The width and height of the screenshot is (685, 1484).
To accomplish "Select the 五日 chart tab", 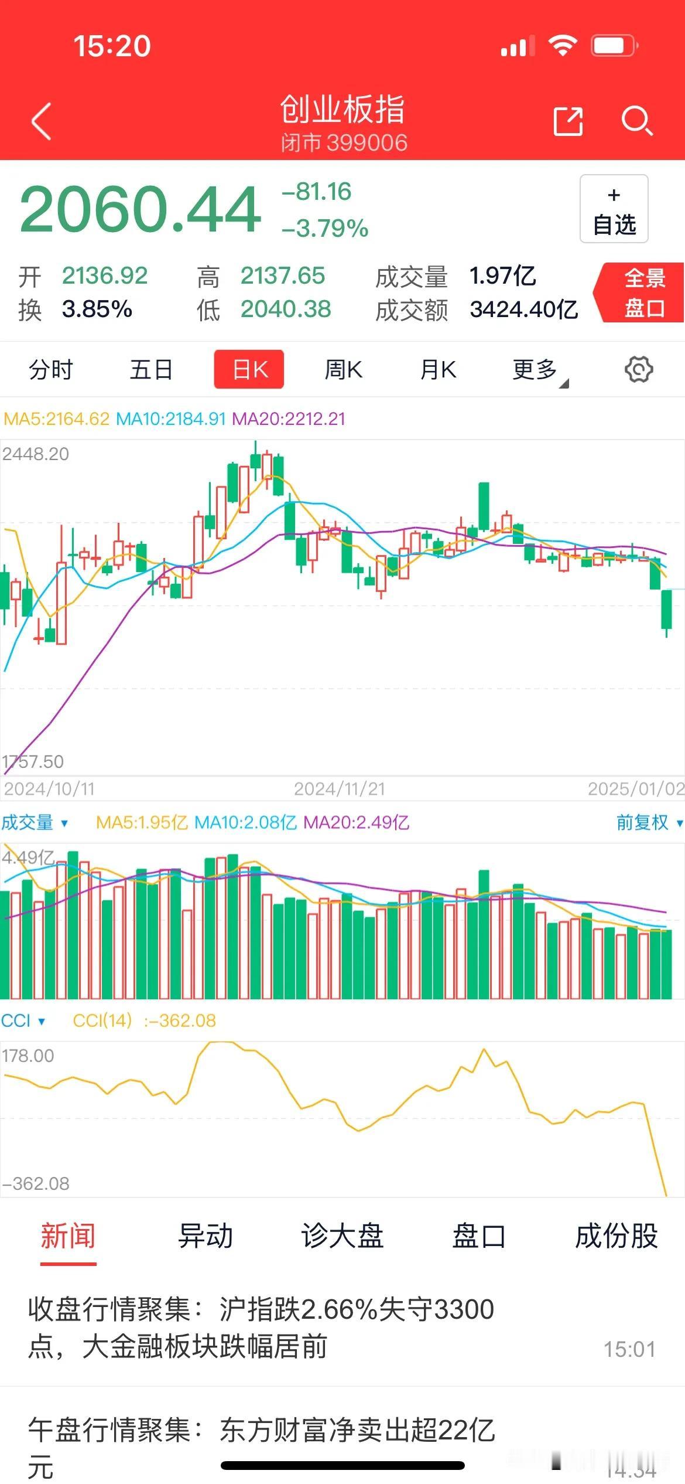I will (x=151, y=370).
